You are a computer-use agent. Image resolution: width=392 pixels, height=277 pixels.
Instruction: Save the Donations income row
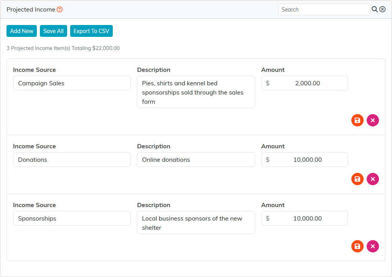coord(357,179)
